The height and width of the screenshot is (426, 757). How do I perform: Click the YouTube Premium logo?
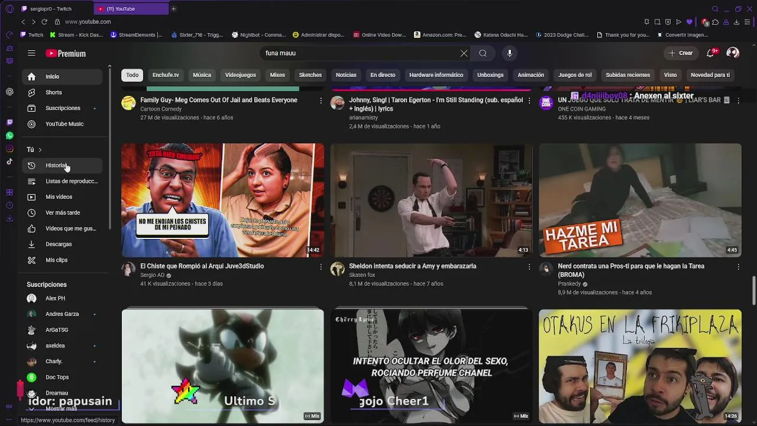coord(66,53)
